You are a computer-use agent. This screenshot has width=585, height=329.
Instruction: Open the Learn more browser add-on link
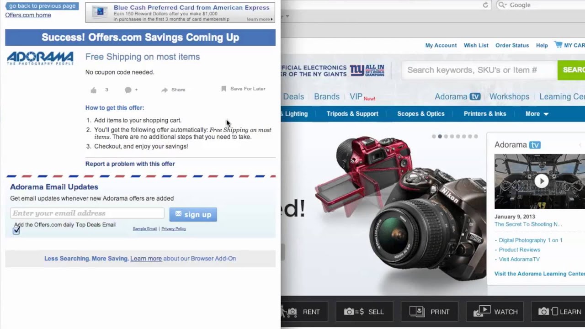(146, 258)
